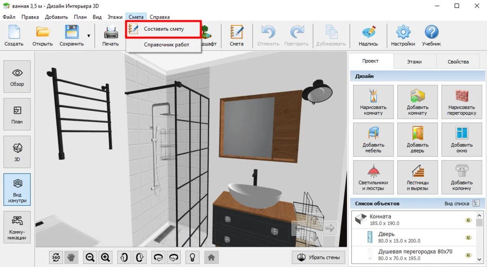Open the Вид списка list view selector
Viewport: 487px width, 267px height.
476,203
